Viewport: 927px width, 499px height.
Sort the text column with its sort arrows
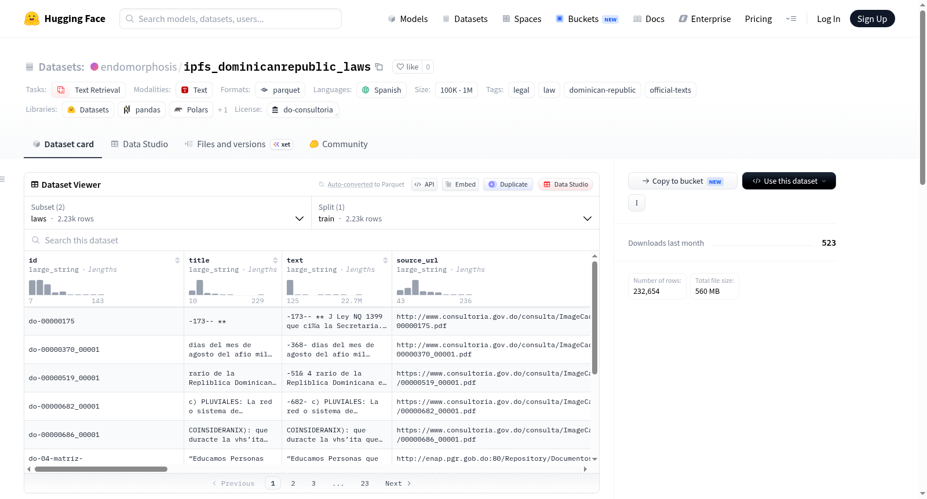[385, 260]
